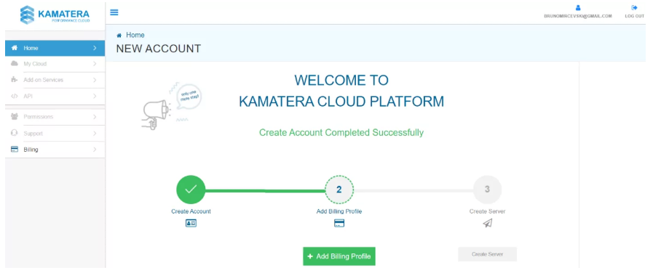
Task: Click the green checkmark step circle
Action: coord(191,190)
